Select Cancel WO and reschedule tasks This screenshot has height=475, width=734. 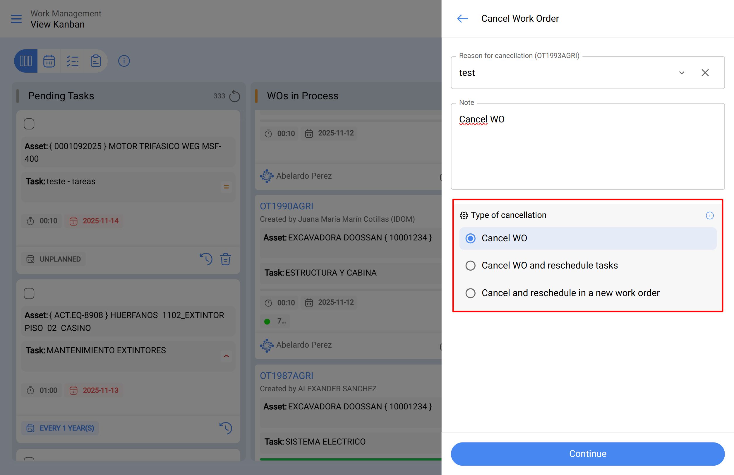coord(470,266)
